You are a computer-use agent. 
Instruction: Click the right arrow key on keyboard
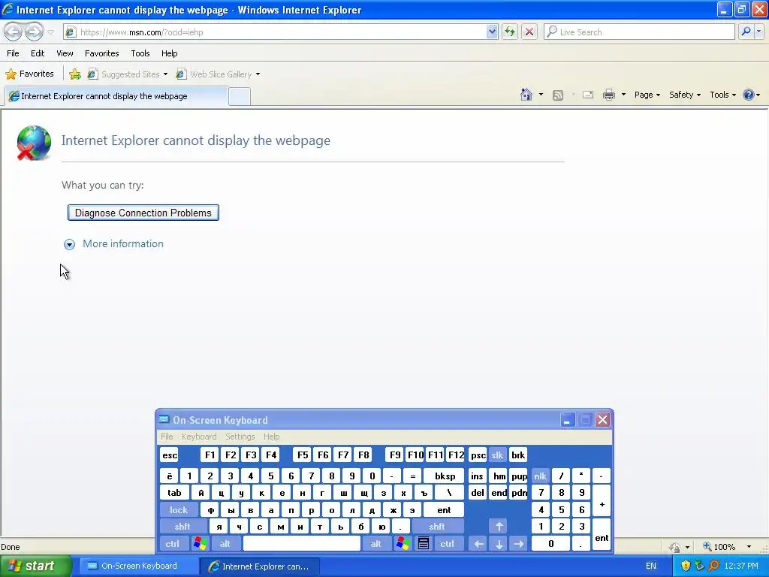[519, 544]
